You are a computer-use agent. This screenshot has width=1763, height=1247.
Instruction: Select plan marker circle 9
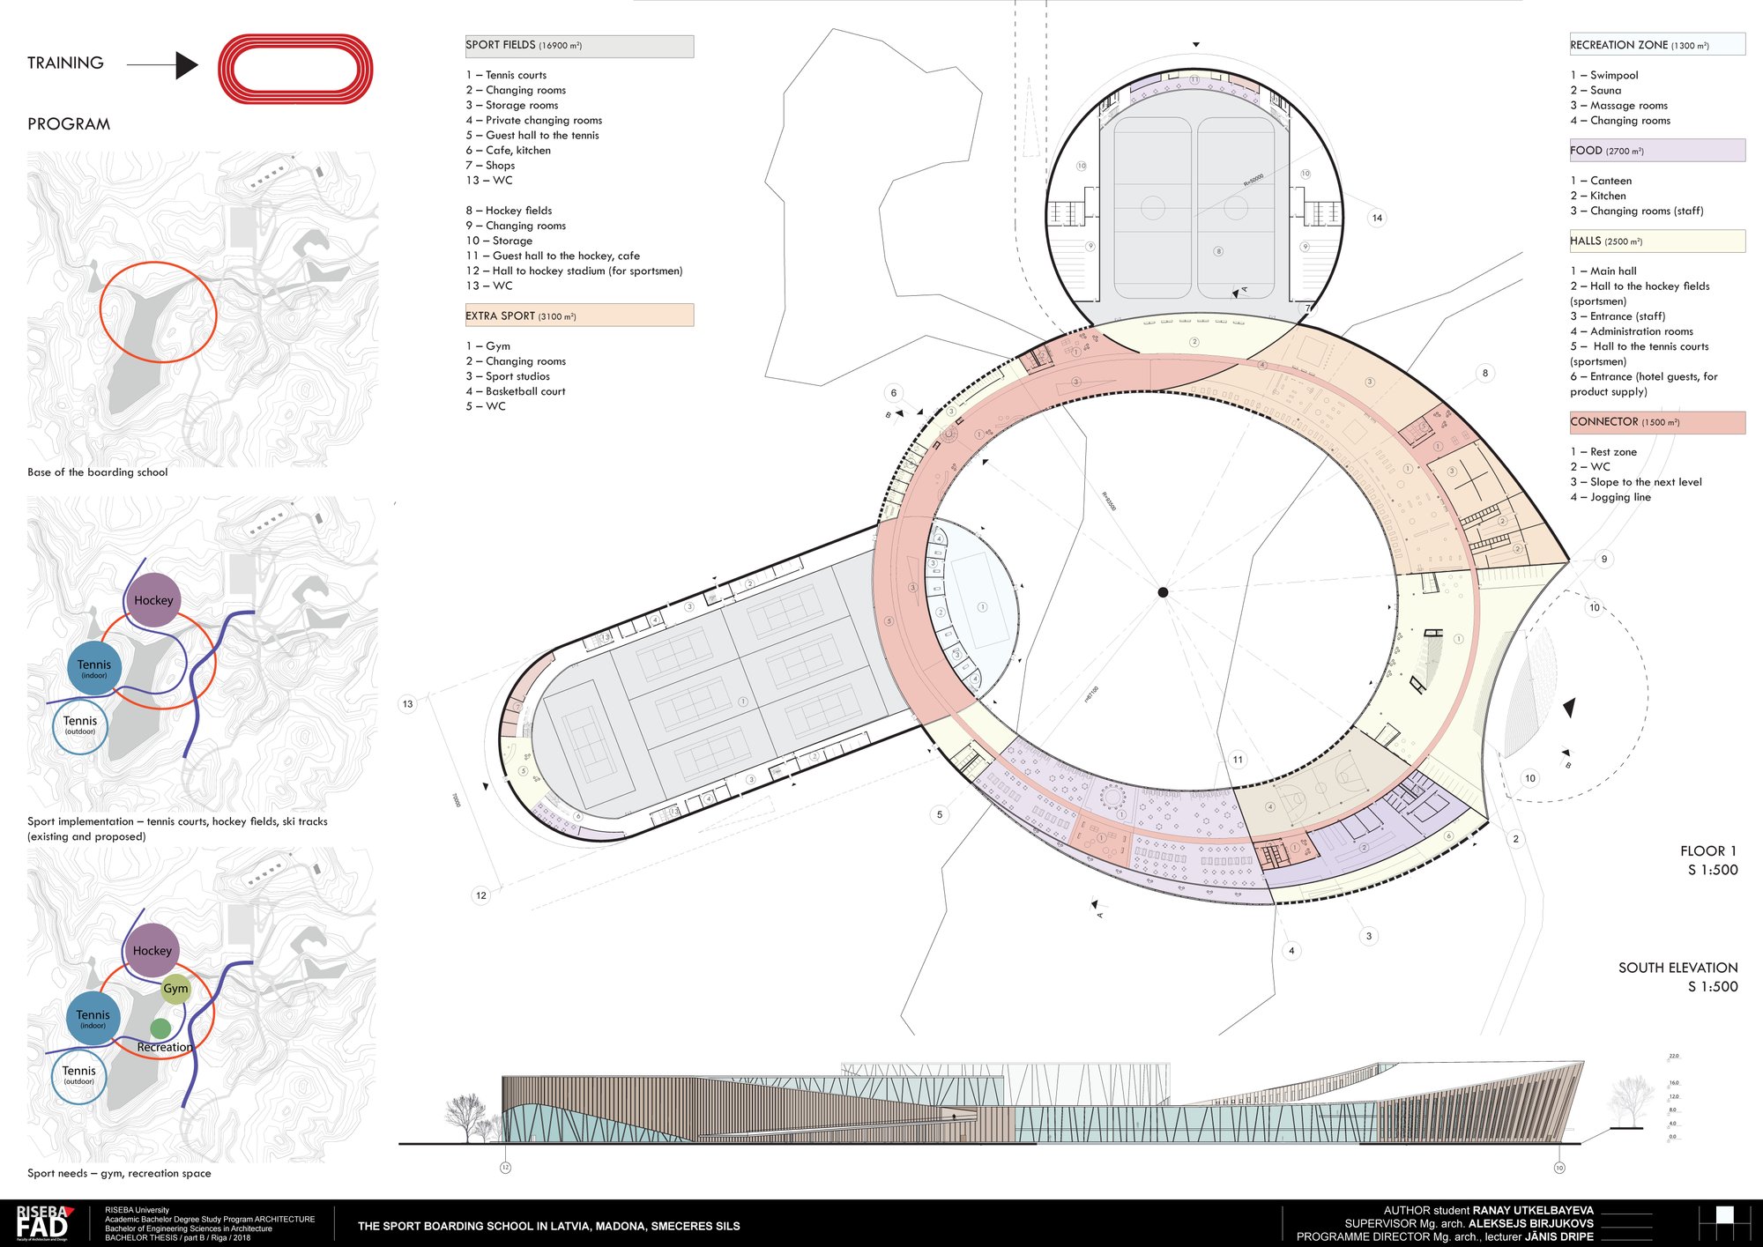point(1604,559)
